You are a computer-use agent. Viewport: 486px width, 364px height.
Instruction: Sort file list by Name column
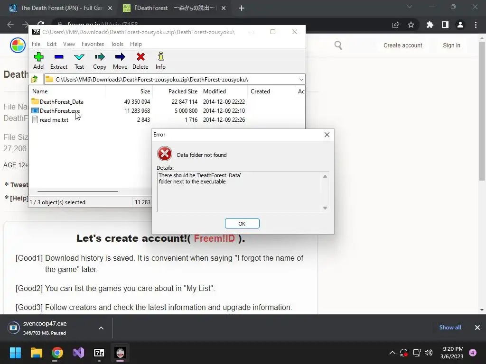67,91
